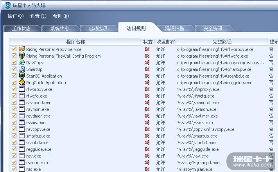The height and width of the screenshot is (172, 278).
Task: Click the Rising Personal FireWall Config Program icon
Action: click(22, 56)
